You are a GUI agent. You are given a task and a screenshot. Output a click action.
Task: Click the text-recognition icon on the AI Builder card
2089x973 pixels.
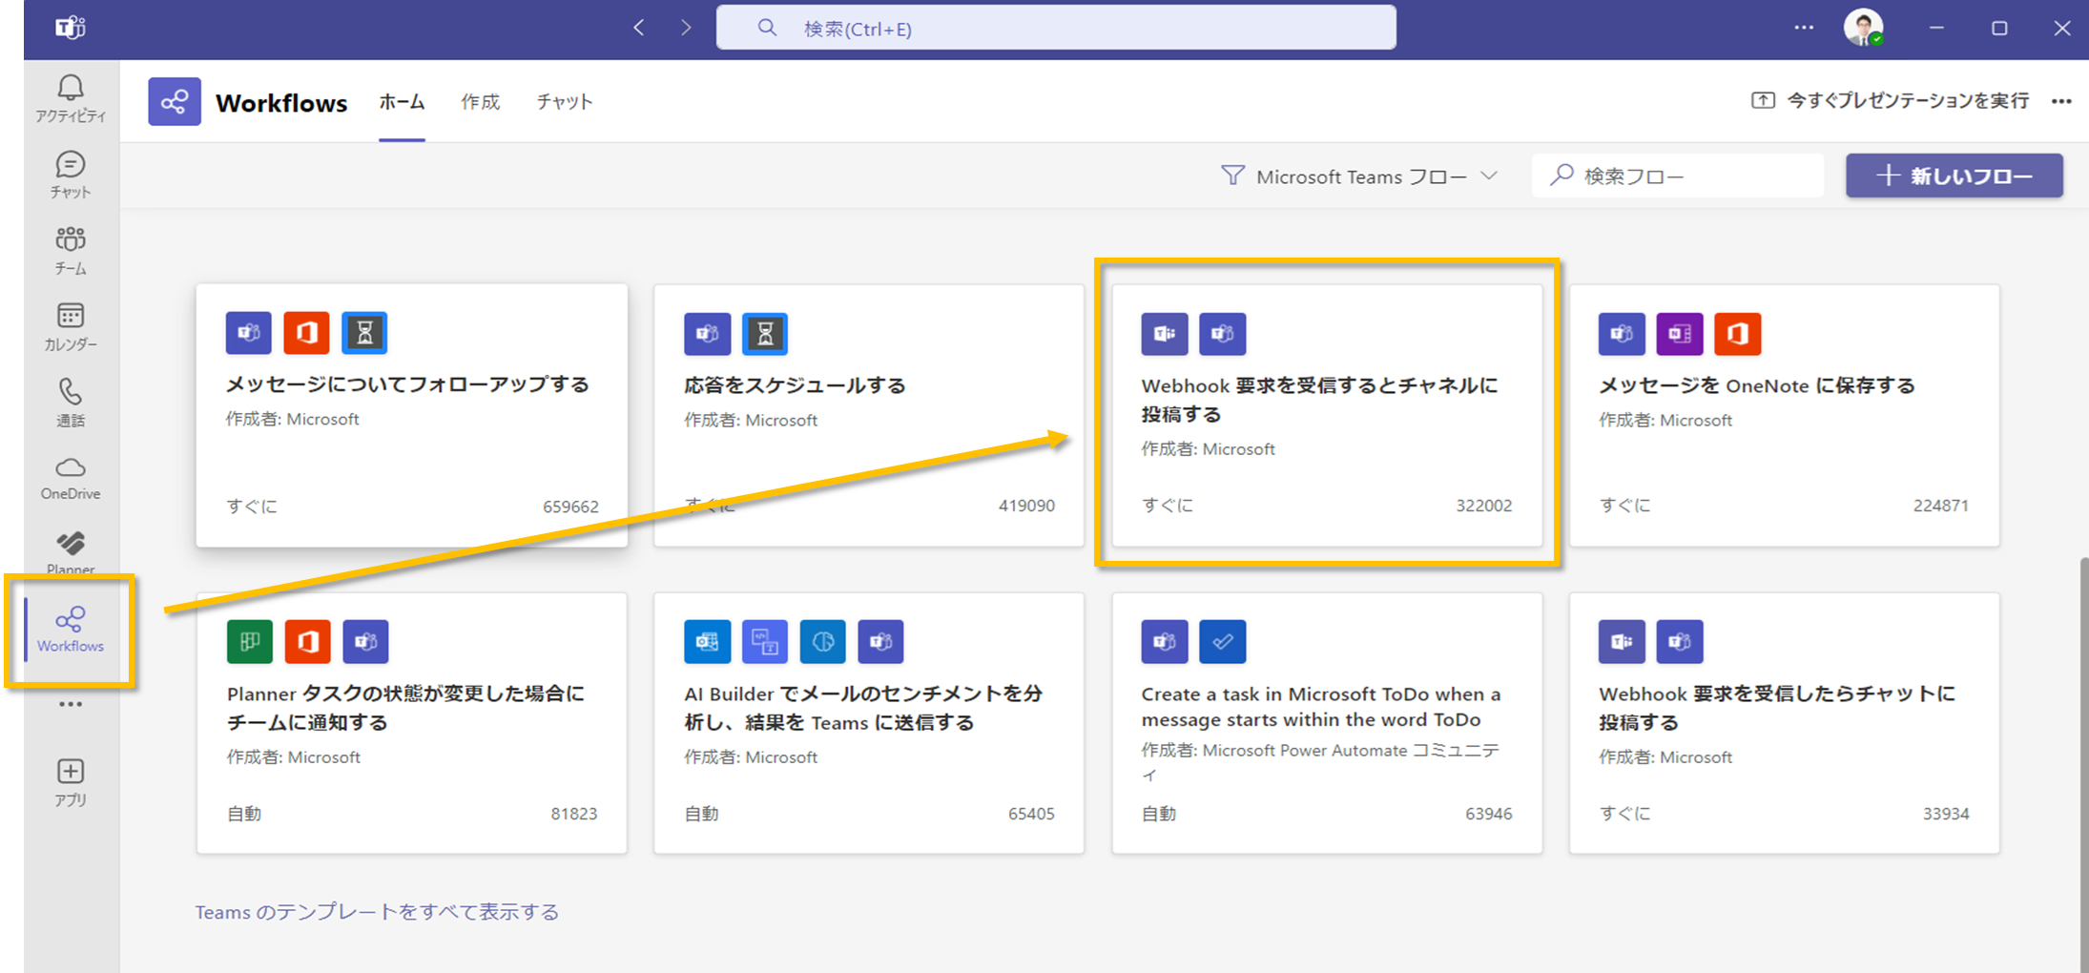[x=765, y=642]
